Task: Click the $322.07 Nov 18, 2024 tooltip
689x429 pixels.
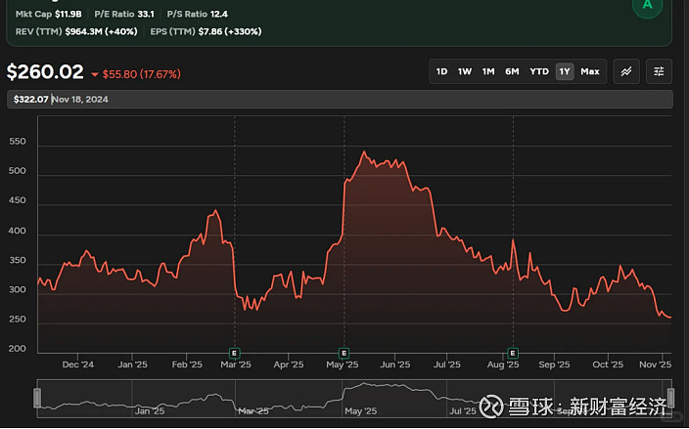Action: [340, 99]
